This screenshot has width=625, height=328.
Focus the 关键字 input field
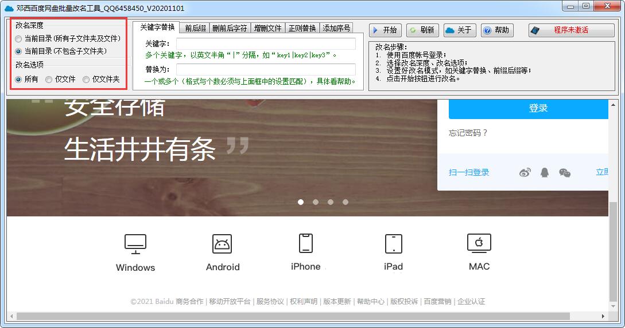[x=266, y=44]
